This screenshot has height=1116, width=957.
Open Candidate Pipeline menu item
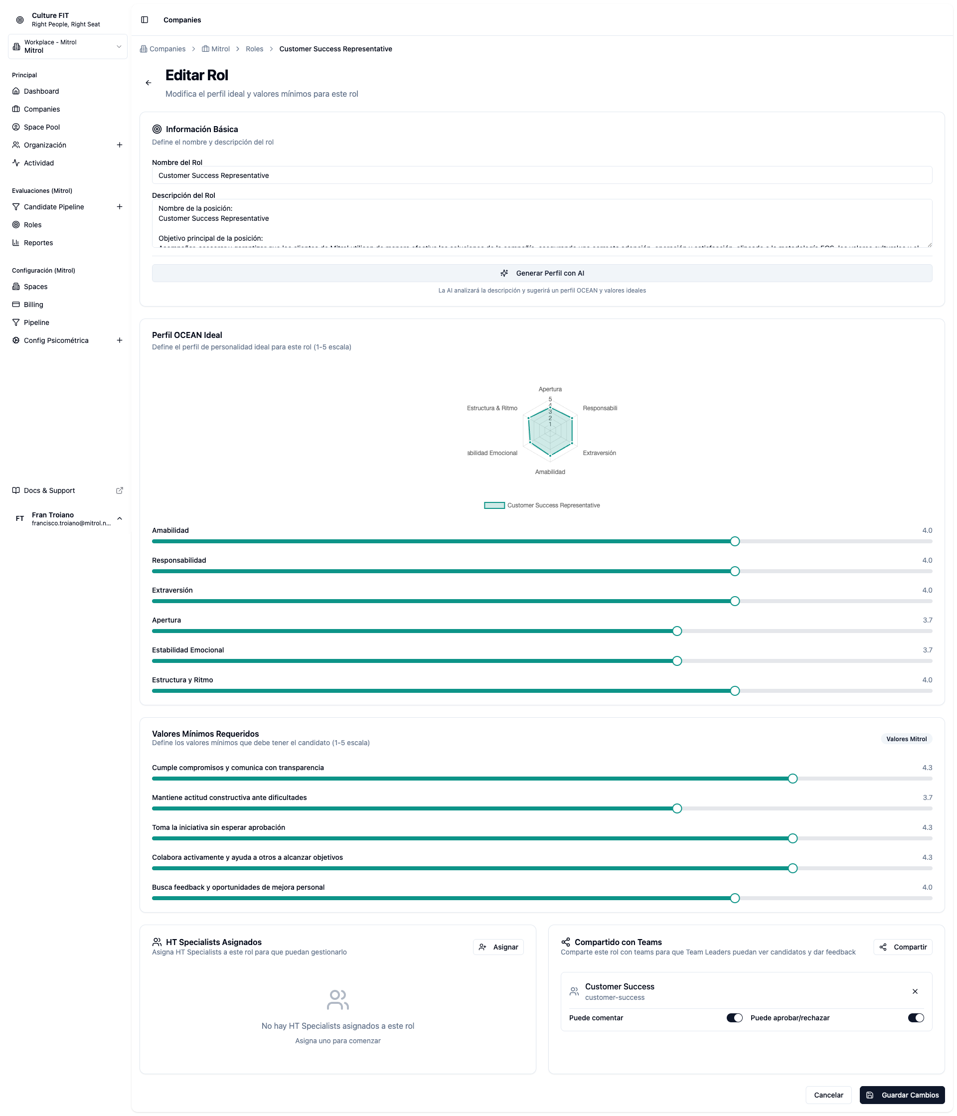pos(54,207)
